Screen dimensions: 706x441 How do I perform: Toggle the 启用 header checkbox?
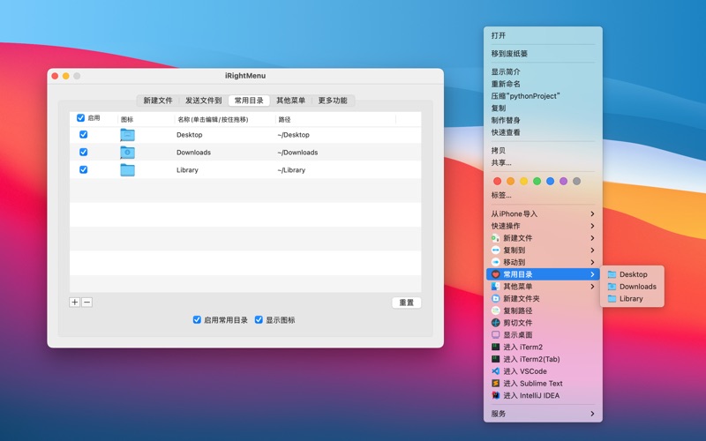tap(80, 118)
